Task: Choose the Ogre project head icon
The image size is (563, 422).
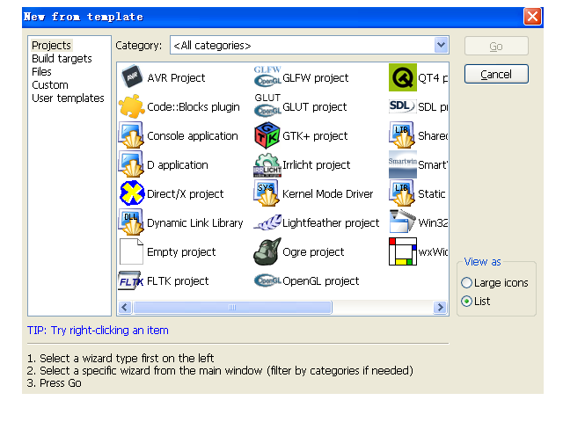Action: pyautogui.click(x=267, y=251)
